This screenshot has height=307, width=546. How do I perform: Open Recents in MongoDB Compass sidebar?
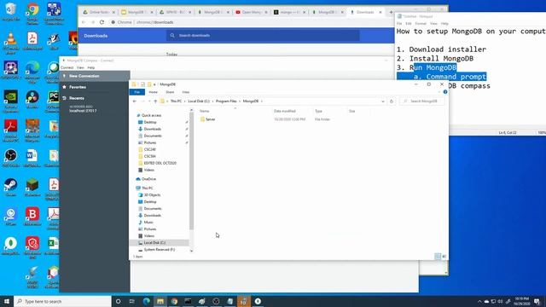click(76, 99)
